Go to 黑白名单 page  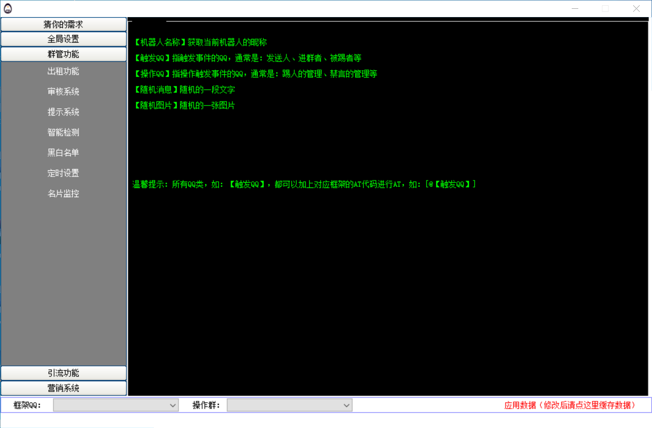coord(64,153)
